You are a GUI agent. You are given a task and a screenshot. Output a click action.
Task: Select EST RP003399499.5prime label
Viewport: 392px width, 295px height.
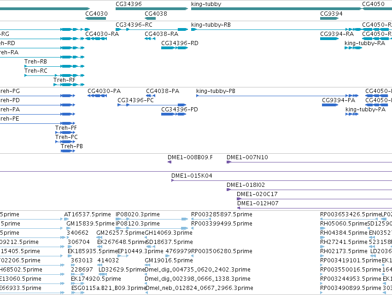point(222,224)
